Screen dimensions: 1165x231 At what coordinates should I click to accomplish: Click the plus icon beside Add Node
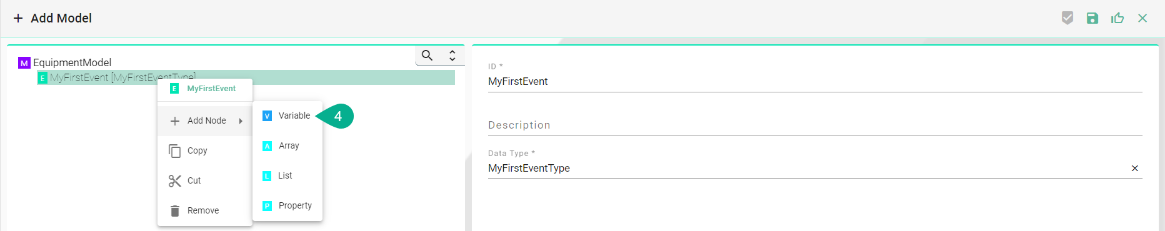click(x=175, y=121)
